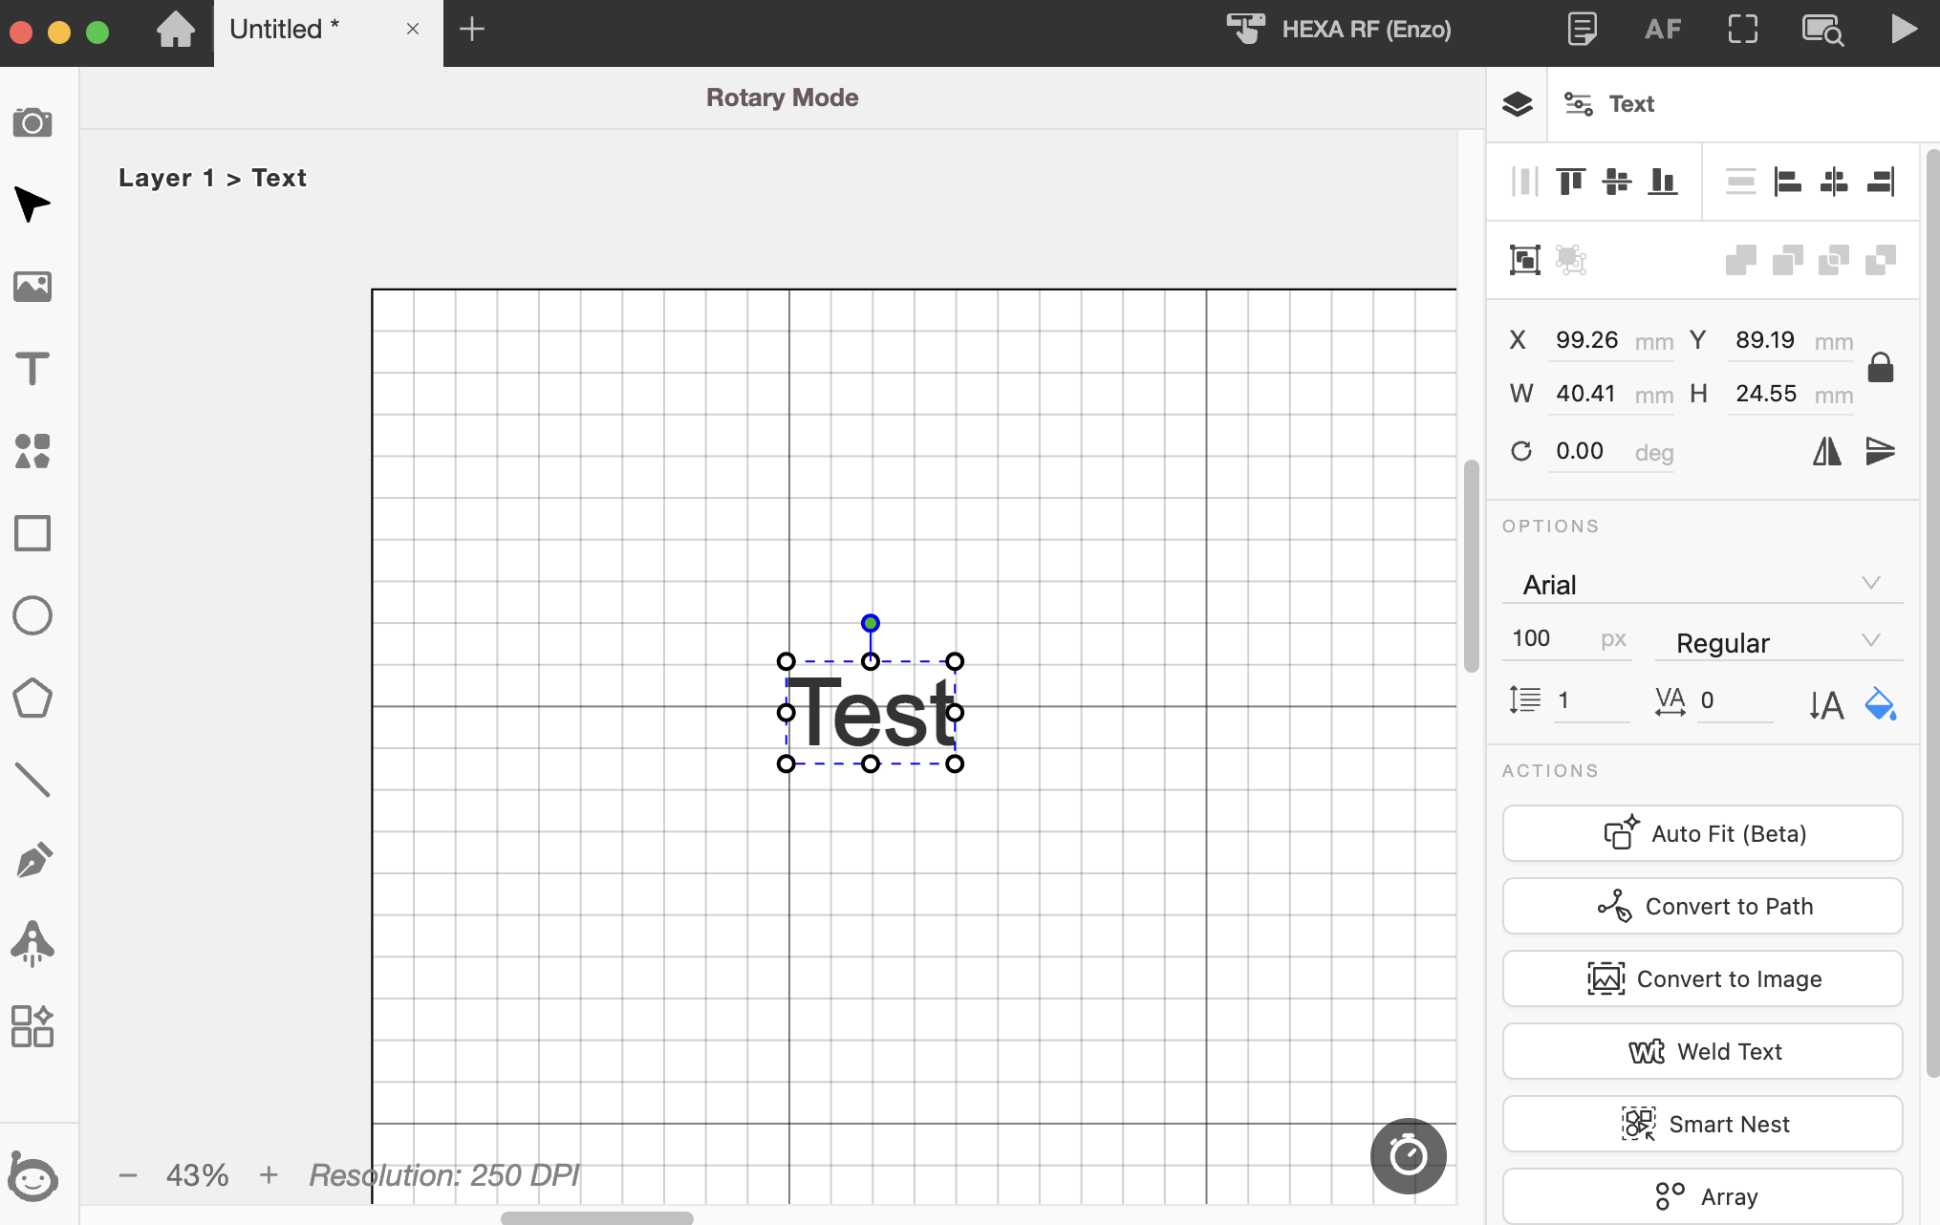Open the Arial font dropdown
The image size is (1940, 1225).
1703,584
